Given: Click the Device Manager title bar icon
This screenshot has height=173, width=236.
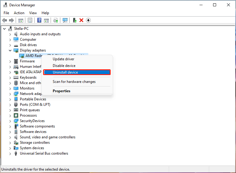Looking at the screenshot, I should (5, 5).
